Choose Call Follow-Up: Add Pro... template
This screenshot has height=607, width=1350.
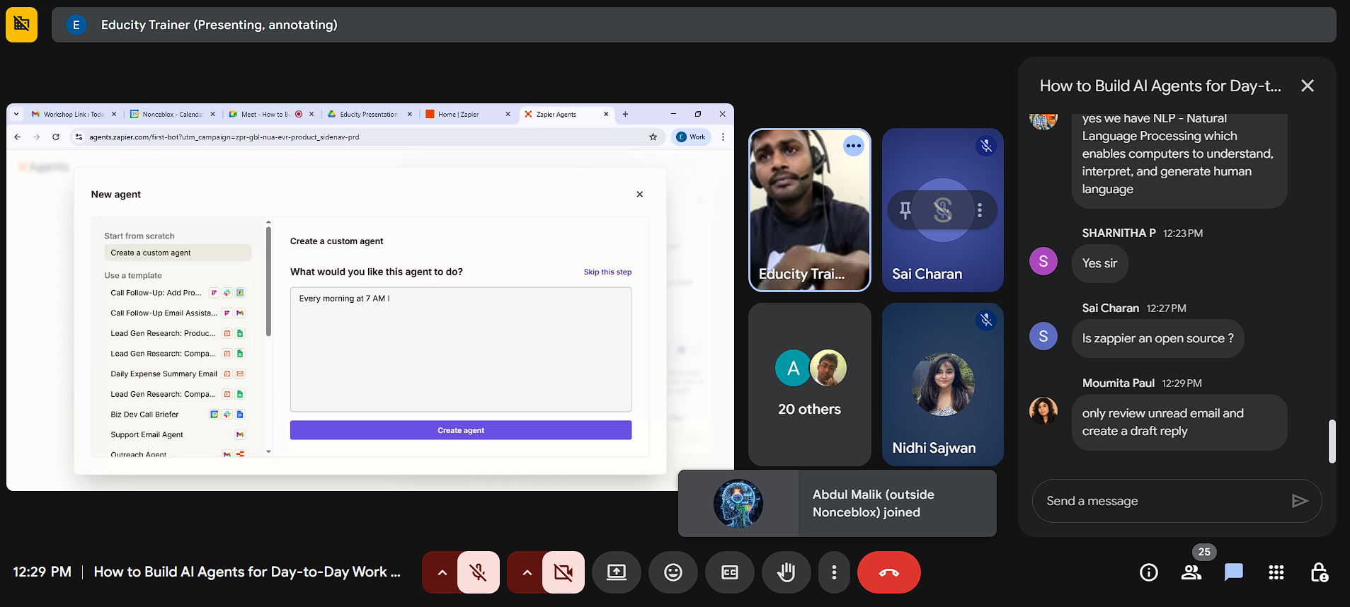177,293
